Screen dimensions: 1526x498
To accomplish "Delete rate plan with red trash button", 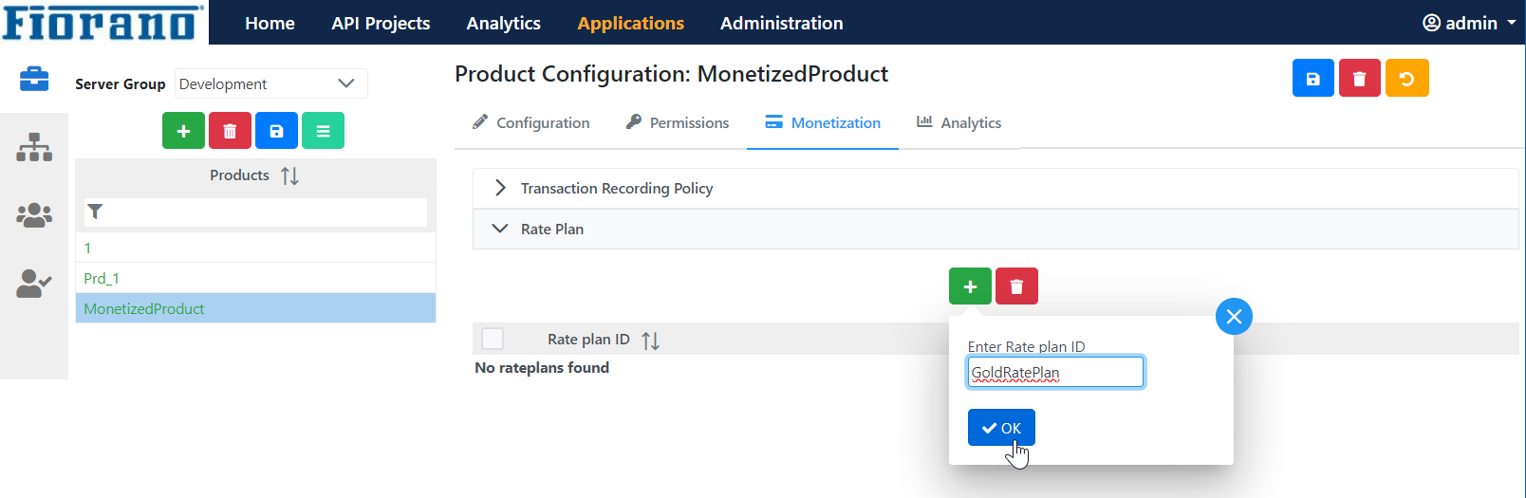I will [x=1016, y=286].
